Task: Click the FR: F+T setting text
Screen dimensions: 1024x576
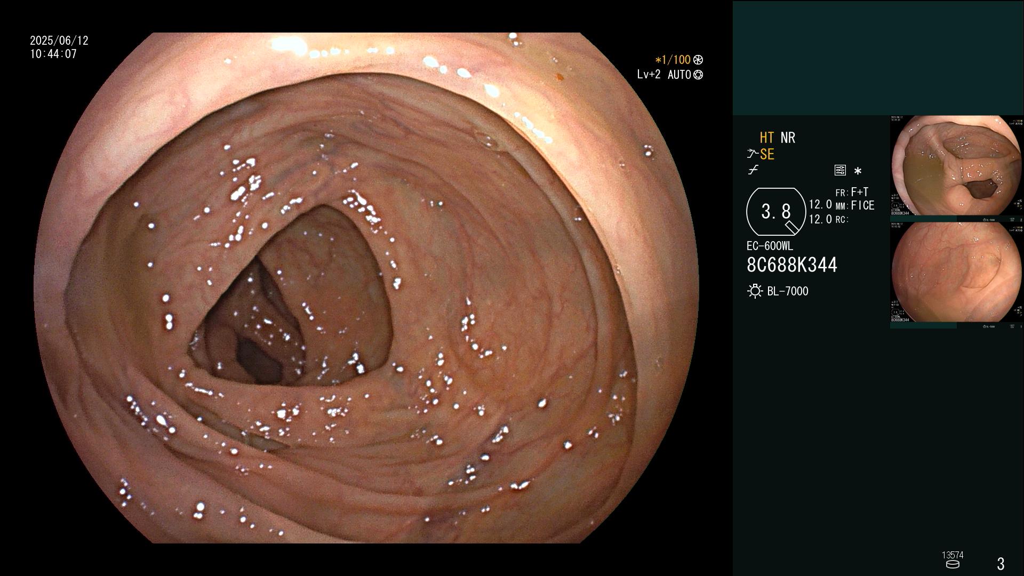Action: 852,192
